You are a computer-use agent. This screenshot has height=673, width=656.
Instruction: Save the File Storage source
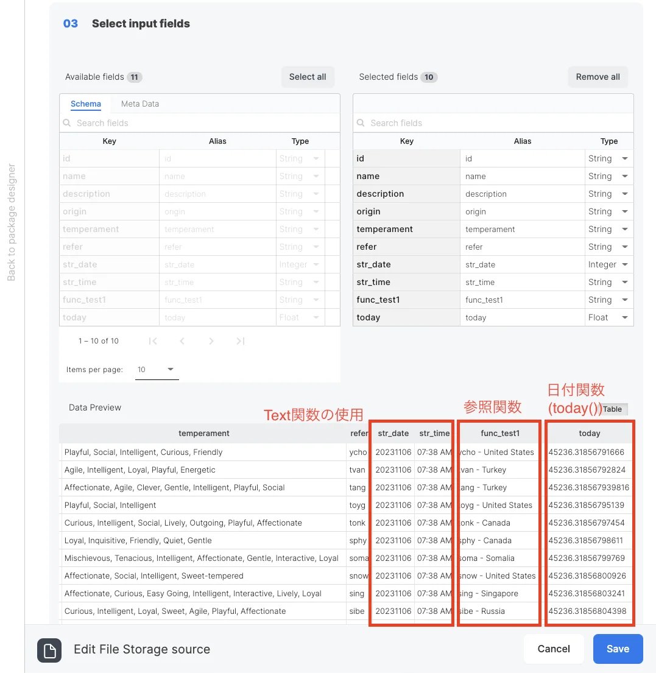[x=618, y=649]
